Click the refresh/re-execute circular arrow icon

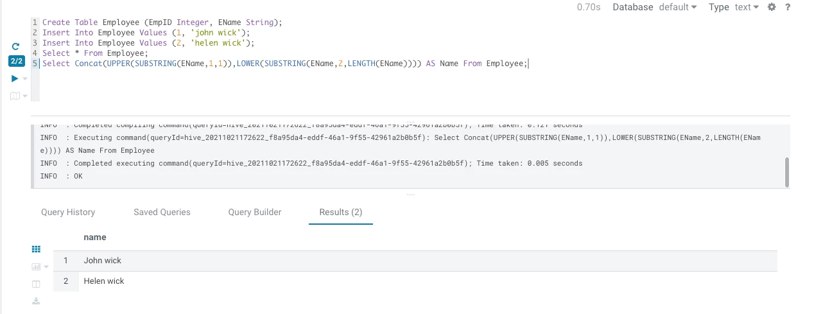coord(16,46)
